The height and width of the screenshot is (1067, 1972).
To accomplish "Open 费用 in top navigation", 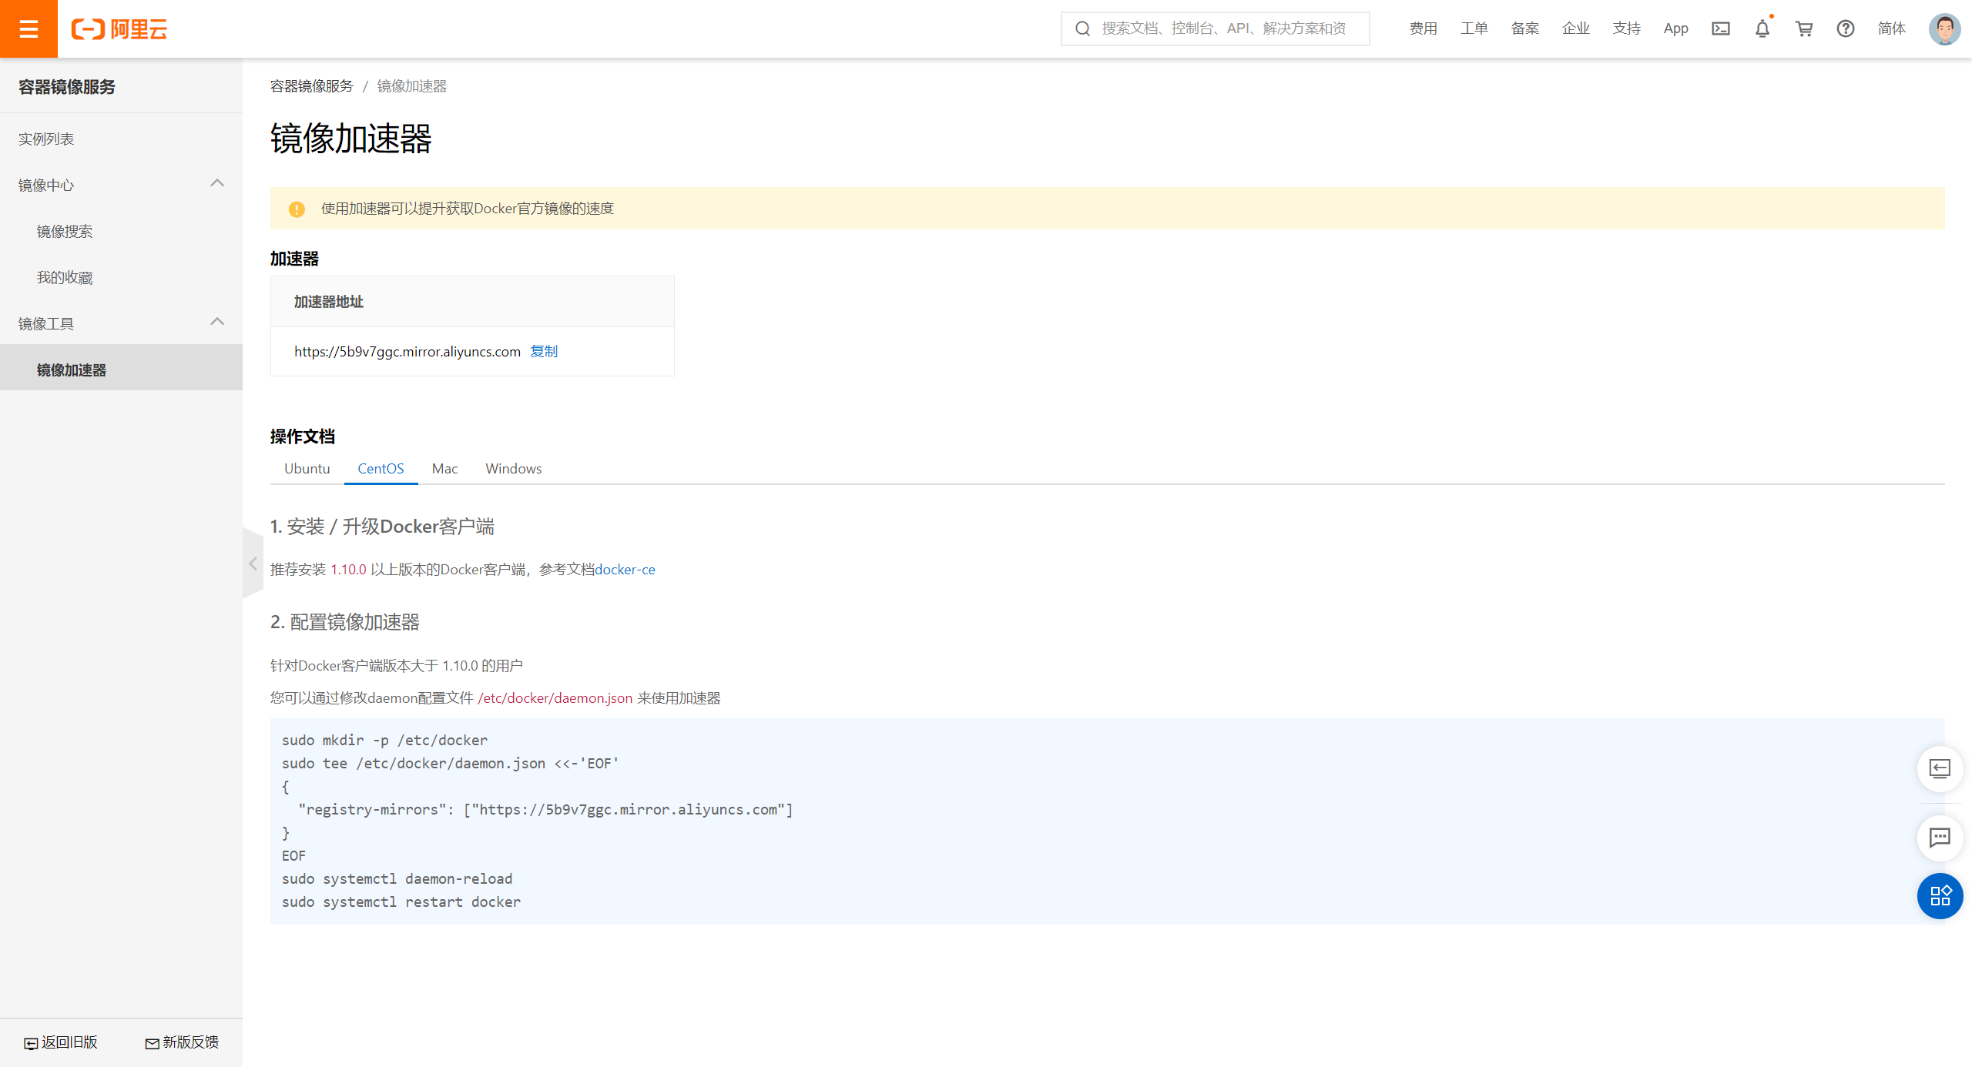I will [x=1423, y=28].
